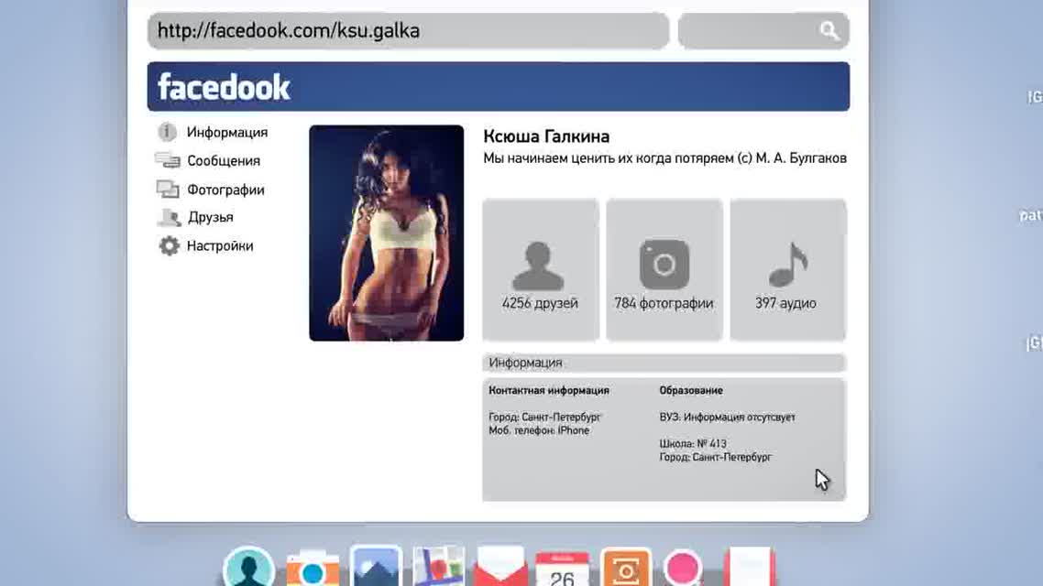Open the orange screenshot app in dock
Screen dimensions: 1043x586
pyautogui.click(x=625, y=568)
